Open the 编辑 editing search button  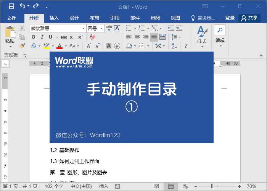[220, 36]
